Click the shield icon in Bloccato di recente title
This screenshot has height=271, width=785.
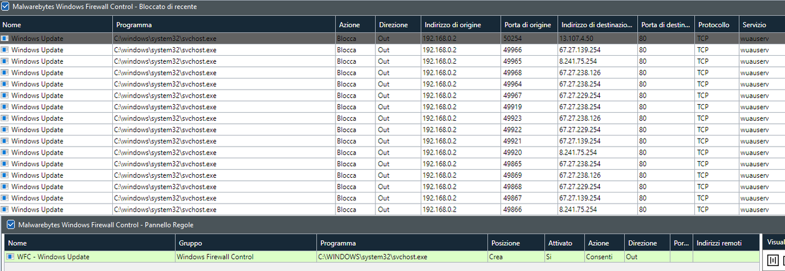6,6
